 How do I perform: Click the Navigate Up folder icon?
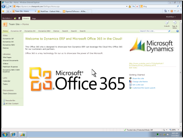(x=15, y=18)
